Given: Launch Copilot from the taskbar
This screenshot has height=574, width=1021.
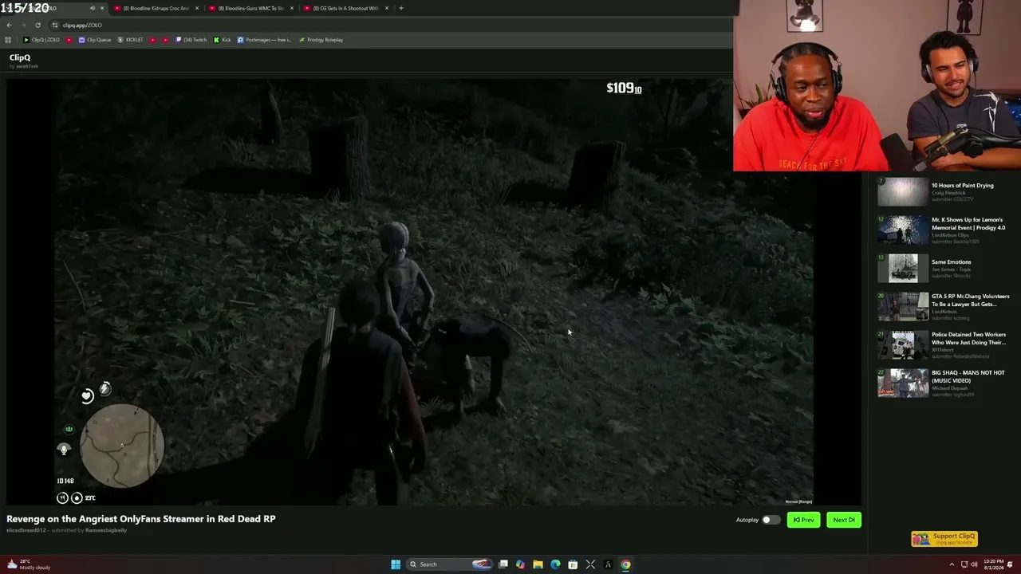Looking at the screenshot, I should (521, 564).
